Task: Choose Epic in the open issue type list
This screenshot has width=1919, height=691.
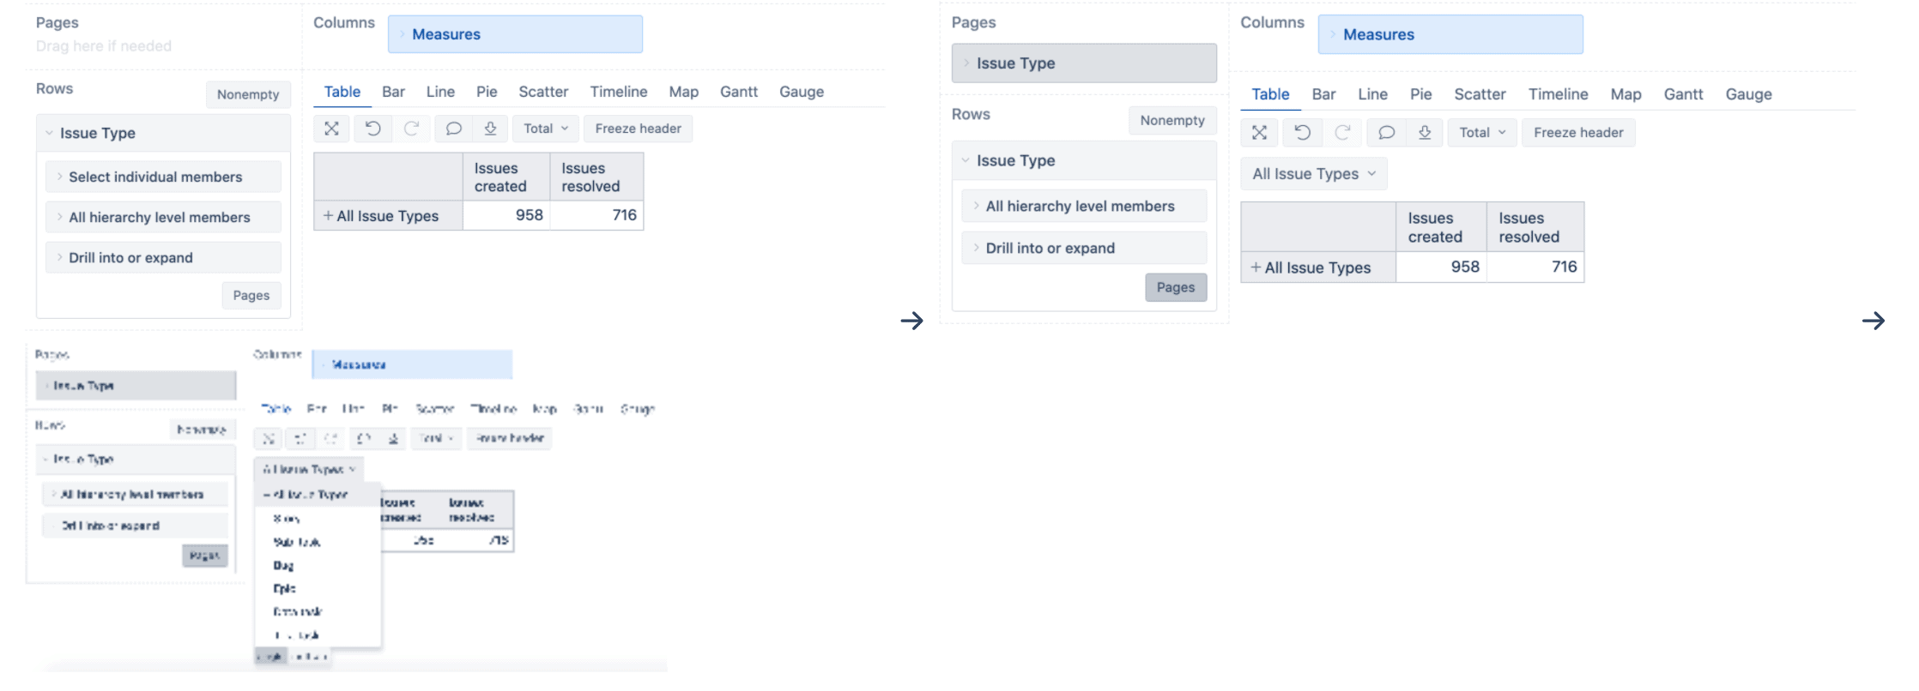Action: click(284, 588)
